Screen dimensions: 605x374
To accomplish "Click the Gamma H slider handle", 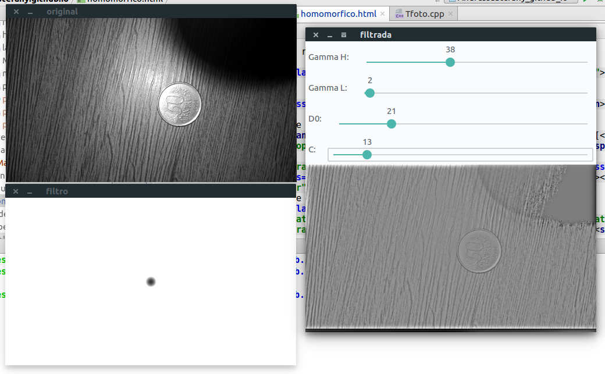I will tap(450, 62).
